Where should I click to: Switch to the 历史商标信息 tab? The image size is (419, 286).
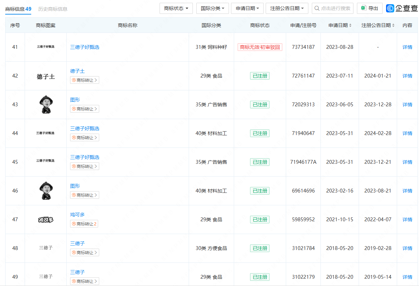pos(53,9)
